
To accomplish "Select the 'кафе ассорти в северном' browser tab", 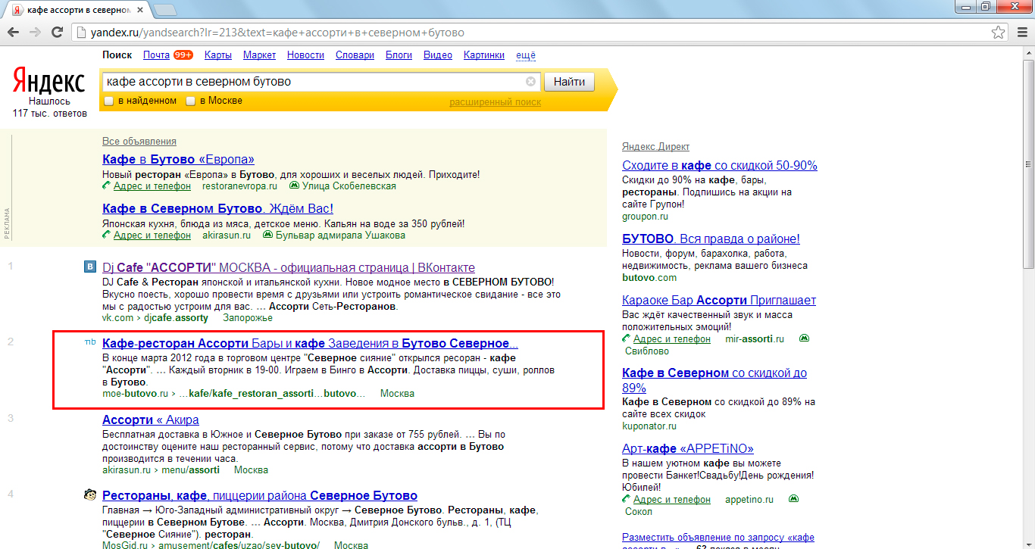I will tap(77, 10).
